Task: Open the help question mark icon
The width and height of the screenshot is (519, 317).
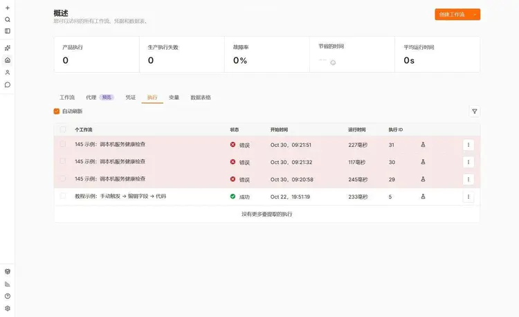Action: click(8, 296)
